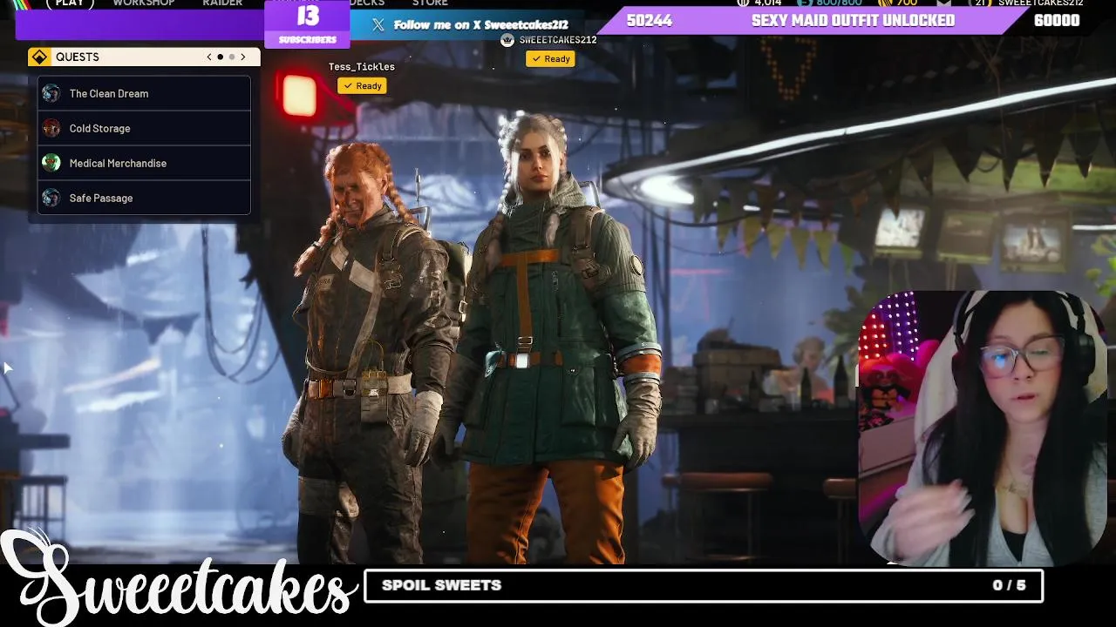Select second page dot in Quests header
Image resolution: width=1116 pixels, height=627 pixels.
pyautogui.click(x=232, y=57)
